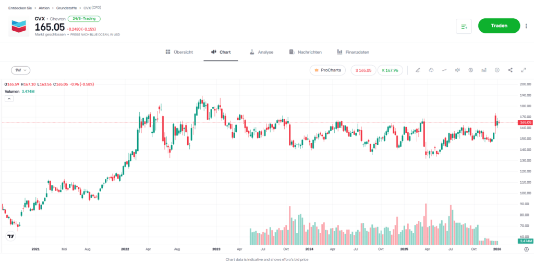Share this chart

[510, 70]
